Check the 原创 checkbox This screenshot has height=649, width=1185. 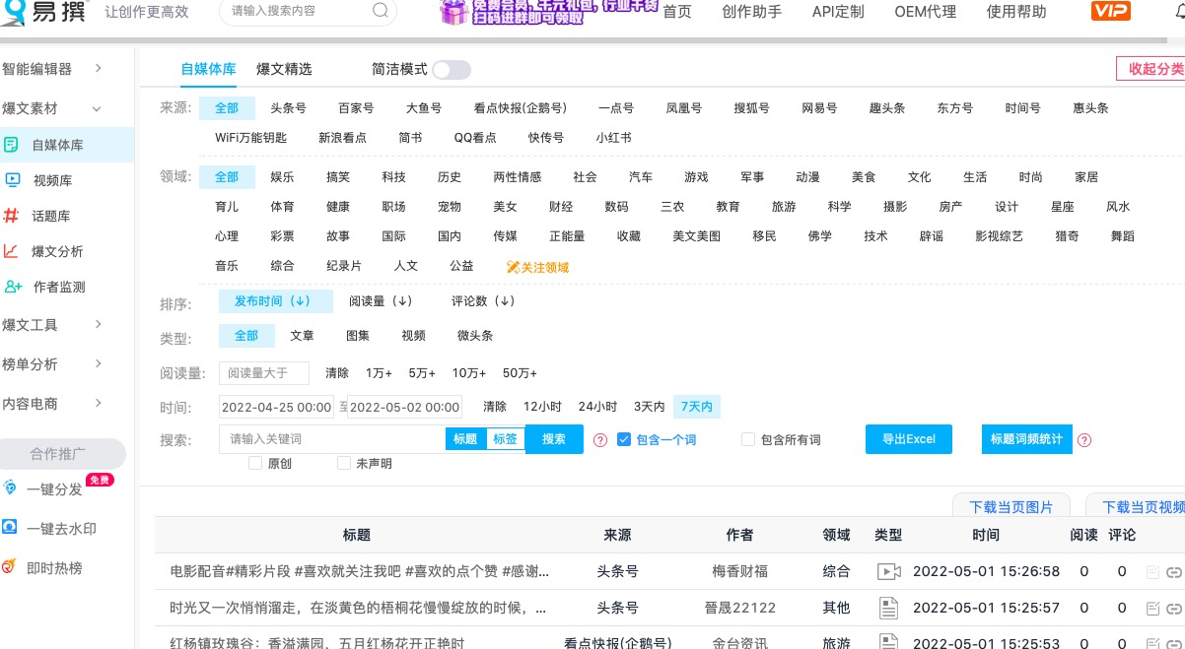pos(255,463)
